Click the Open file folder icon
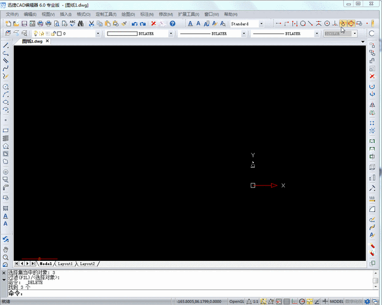Viewport: 382px width, 305px height. click(x=16, y=24)
